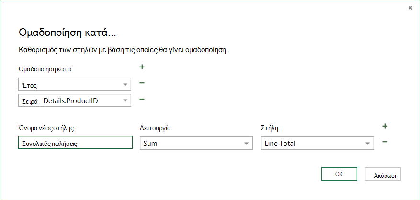This screenshot has width=420, height=200.
Task: Delete the Συνολικές πωλήσεις aggregation row minus icon
Action: click(385, 142)
